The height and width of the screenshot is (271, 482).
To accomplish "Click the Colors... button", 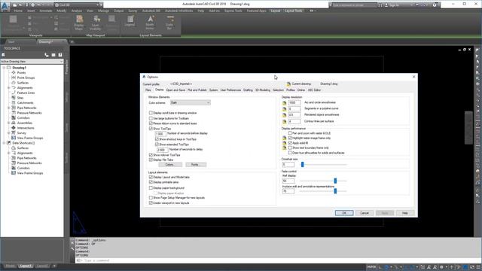I will [x=170, y=165].
